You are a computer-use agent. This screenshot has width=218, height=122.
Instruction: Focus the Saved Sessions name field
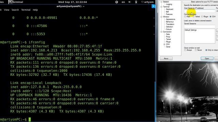tap(199, 26)
